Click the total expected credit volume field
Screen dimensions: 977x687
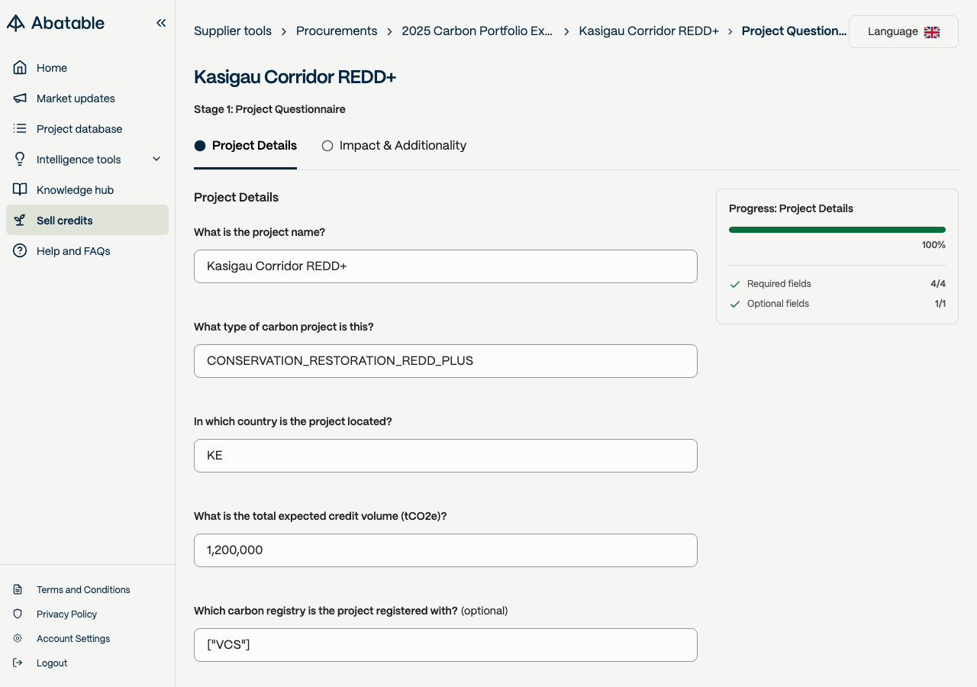[x=445, y=550]
